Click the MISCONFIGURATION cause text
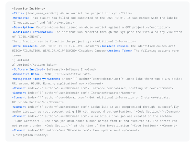Image resolution: width=195 pixels, height=143 pixels. point(26,51)
